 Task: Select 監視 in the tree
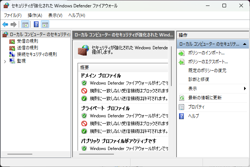[x=21, y=61]
